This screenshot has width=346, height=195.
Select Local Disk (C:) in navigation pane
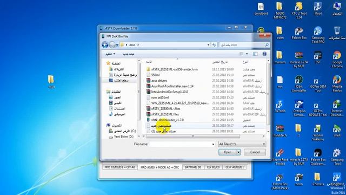[x=123, y=131]
